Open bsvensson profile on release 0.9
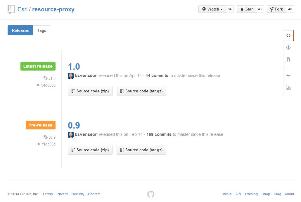The height and width of the screenshot is (202, 301). [86, 134]
